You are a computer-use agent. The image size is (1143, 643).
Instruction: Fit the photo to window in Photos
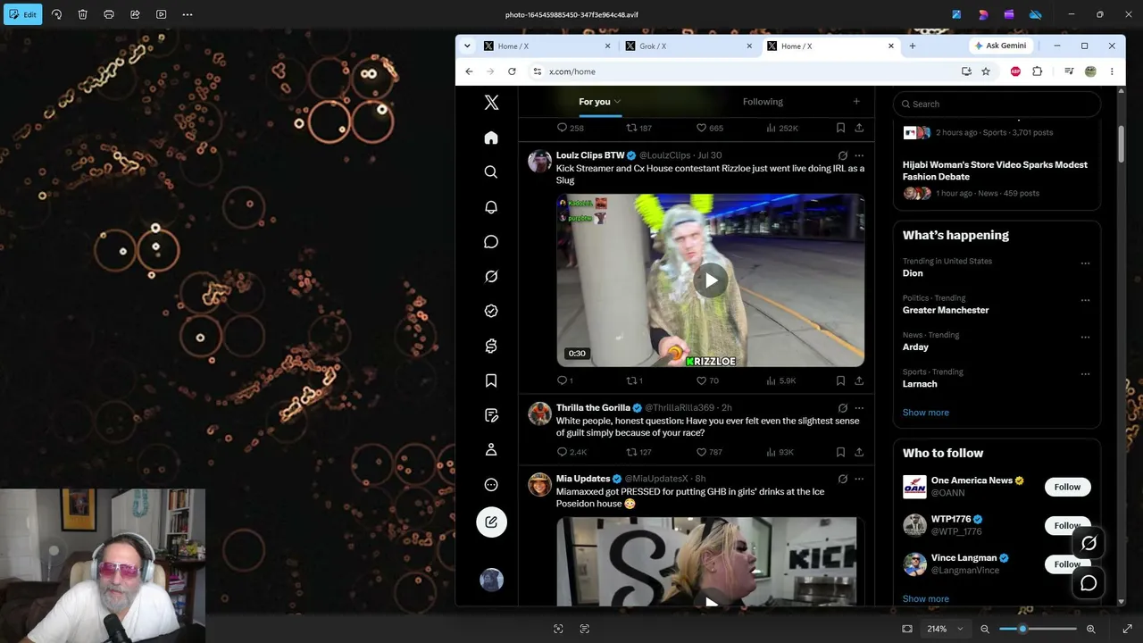907,629
